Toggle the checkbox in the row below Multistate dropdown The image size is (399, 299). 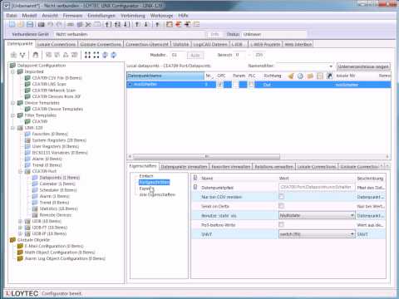point(281,224)
